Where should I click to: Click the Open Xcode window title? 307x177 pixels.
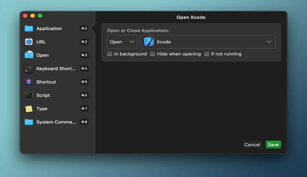coord(191,17)
